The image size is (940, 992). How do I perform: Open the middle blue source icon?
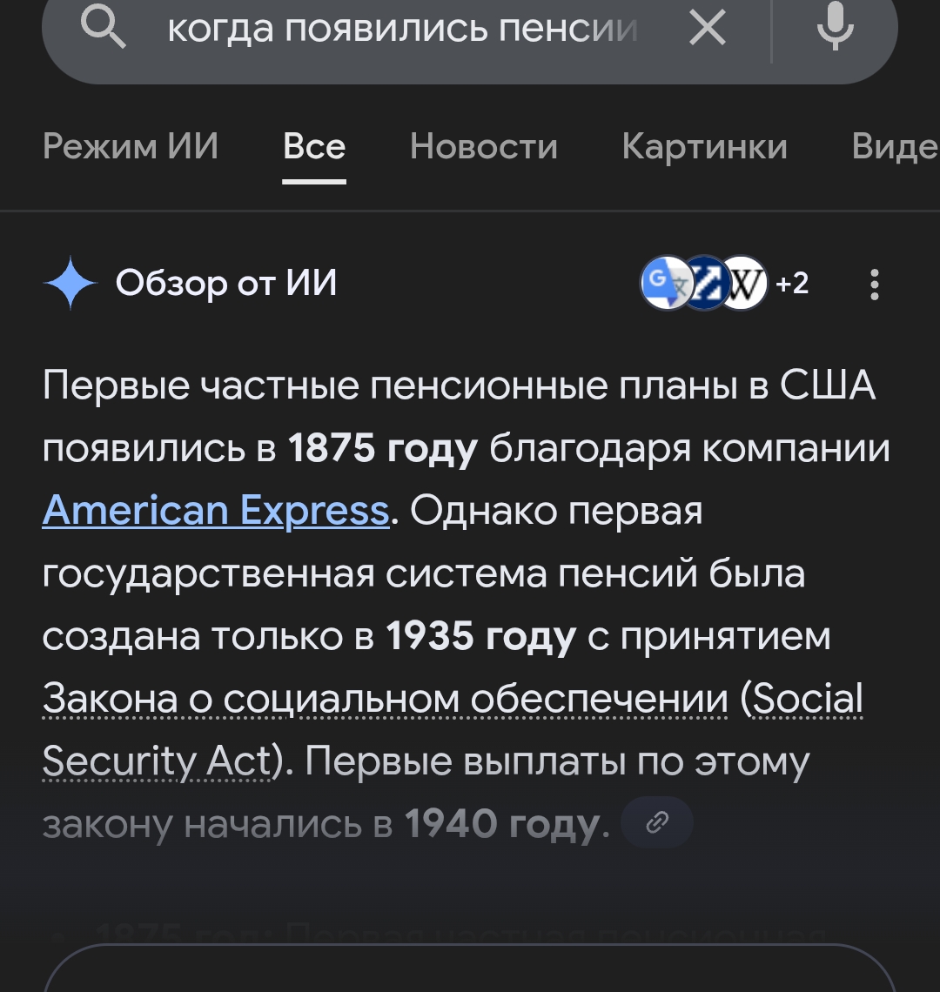(705, 284)
